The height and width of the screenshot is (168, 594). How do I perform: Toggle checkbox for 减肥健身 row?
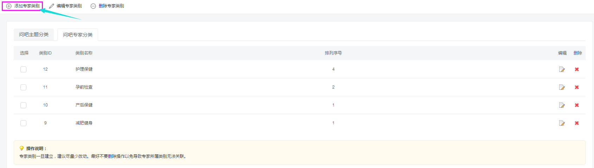(x=24, y=123)
